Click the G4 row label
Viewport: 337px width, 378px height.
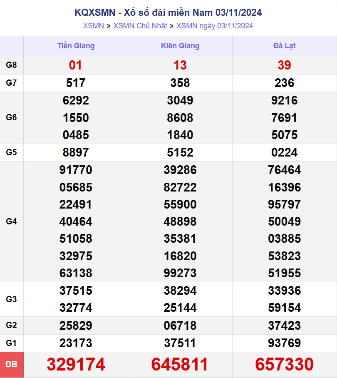[12, 221]
